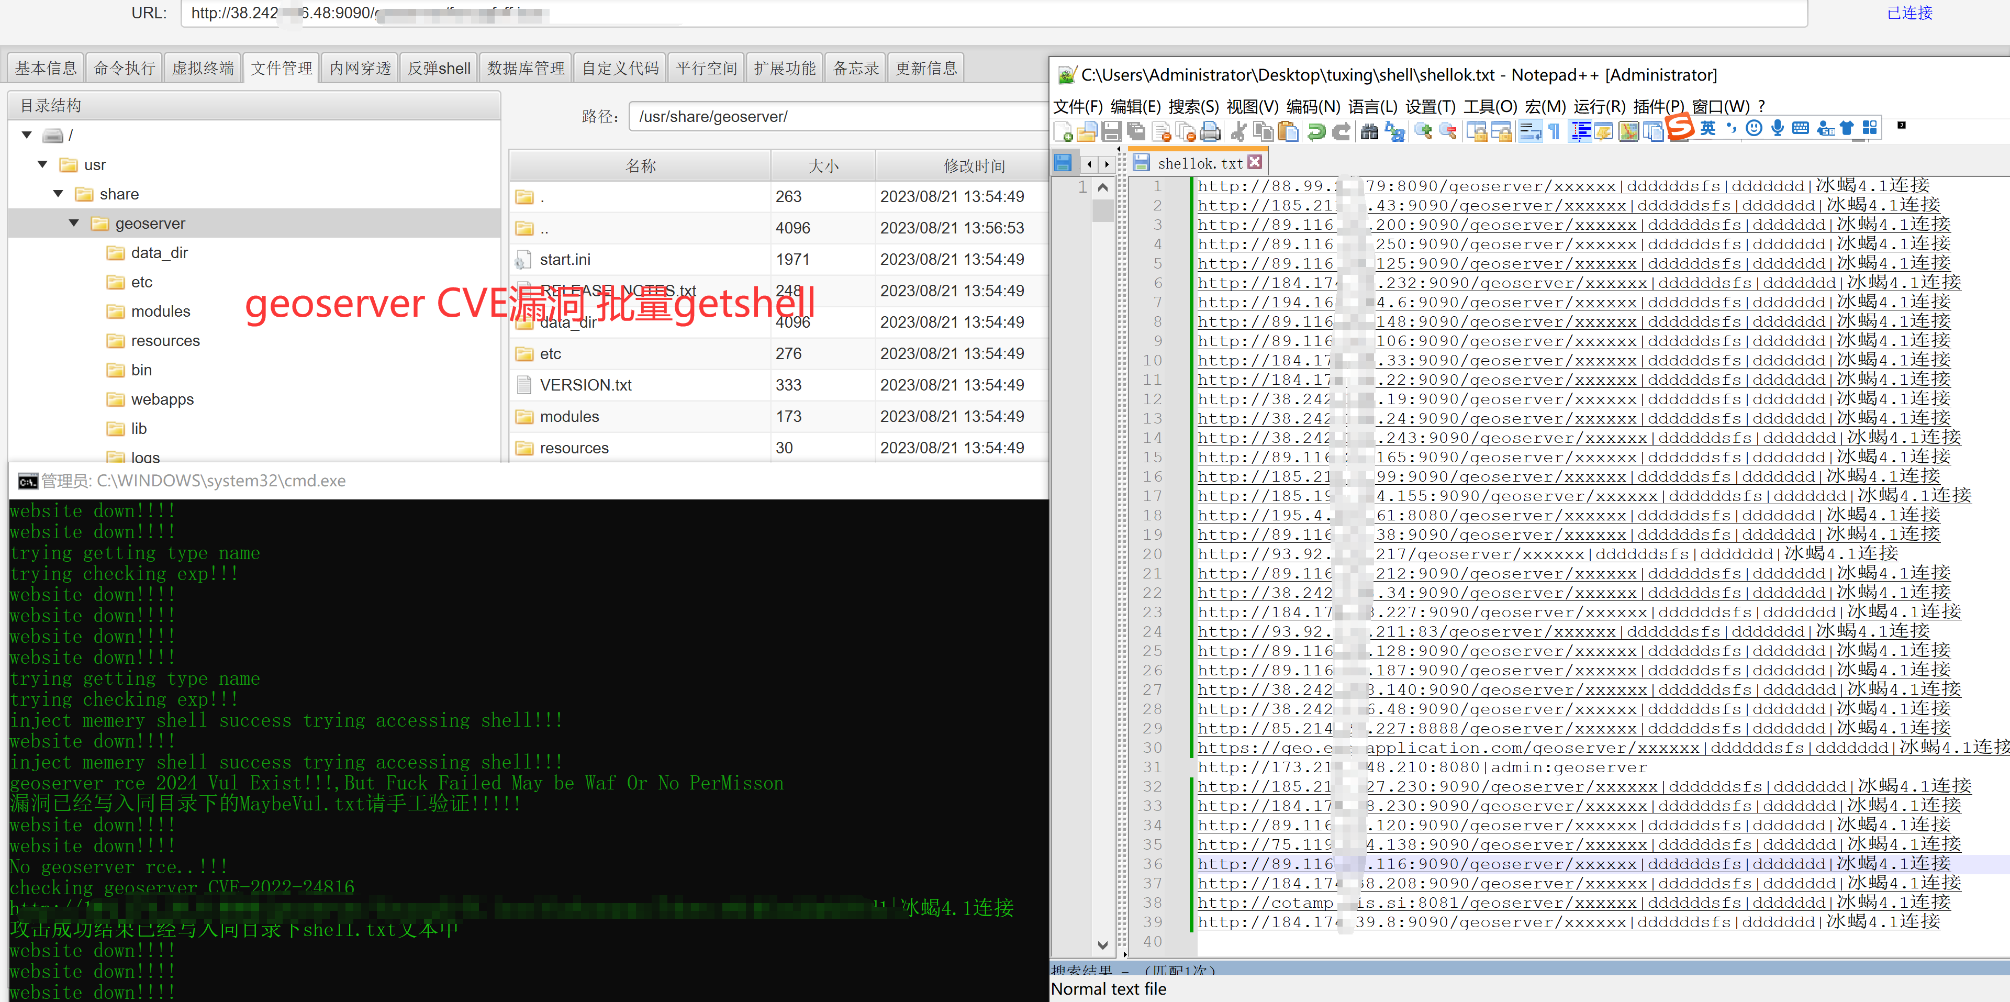Collapse the geoserver folder node

pyautogui.click(x=73, y=223)
